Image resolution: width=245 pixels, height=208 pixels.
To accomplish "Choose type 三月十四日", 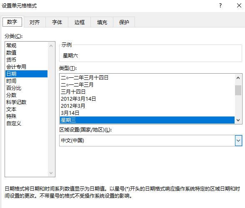I will pyautogui.click(x=147, y=92).
